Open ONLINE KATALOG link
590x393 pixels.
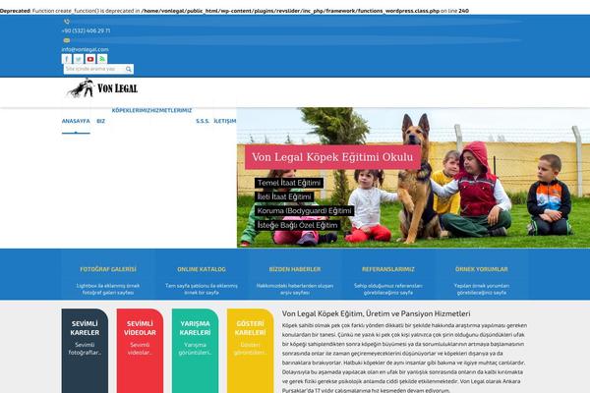point(202,269)
